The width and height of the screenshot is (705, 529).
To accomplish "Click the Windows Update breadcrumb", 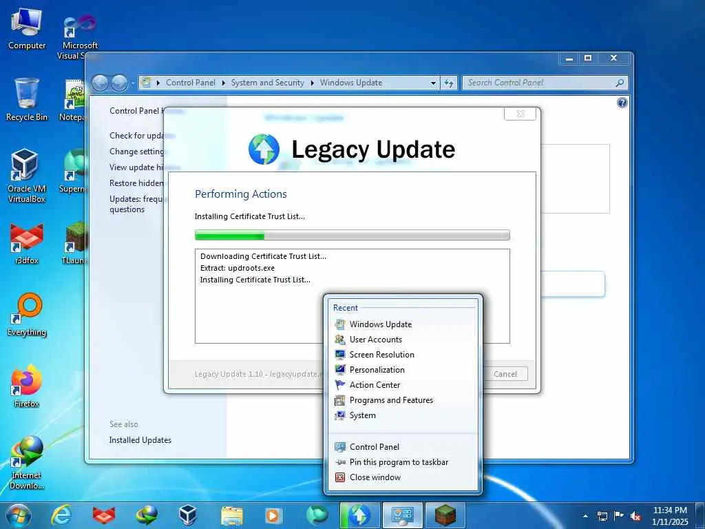I will [x=351, y=83].
